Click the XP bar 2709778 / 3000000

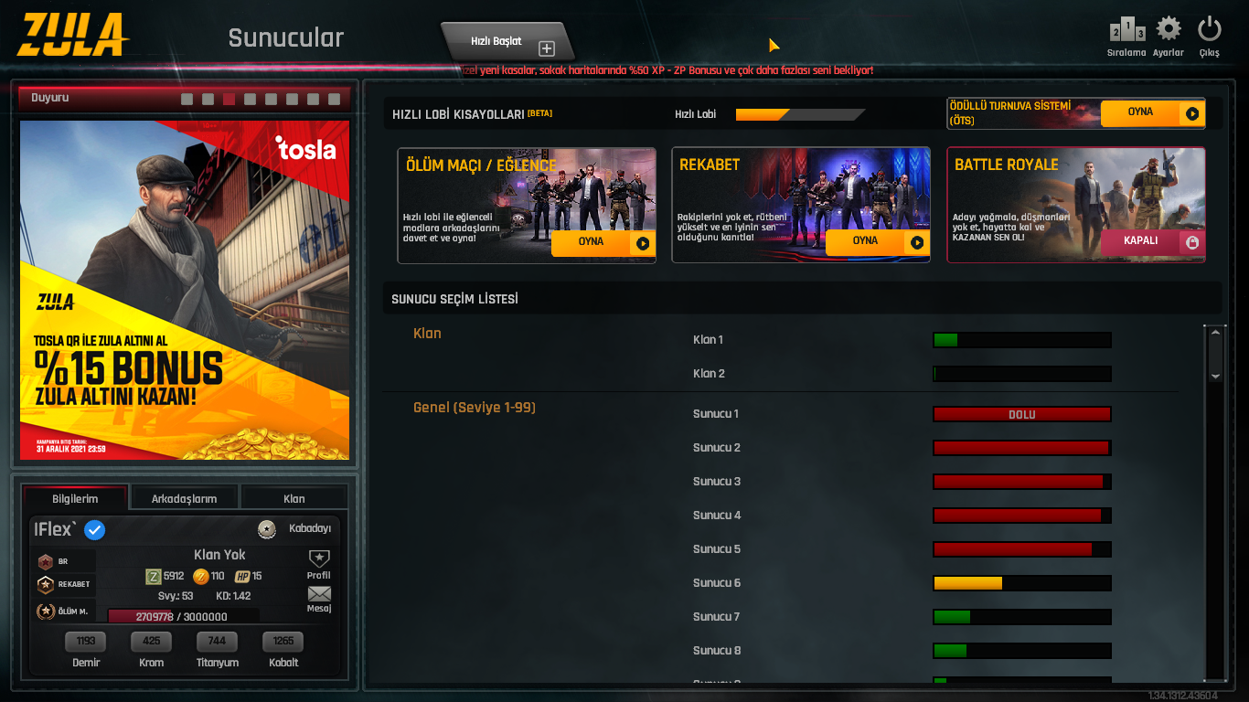pos(183,617)
